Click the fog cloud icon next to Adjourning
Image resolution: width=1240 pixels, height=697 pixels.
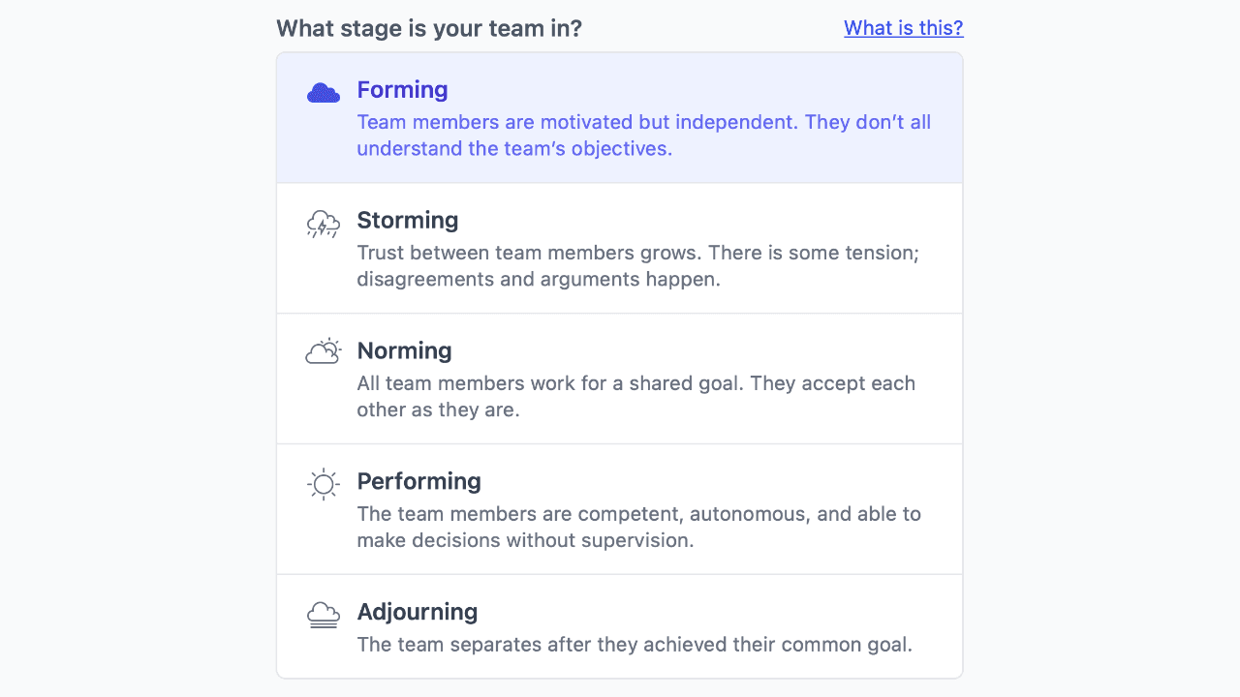[323, 614]
